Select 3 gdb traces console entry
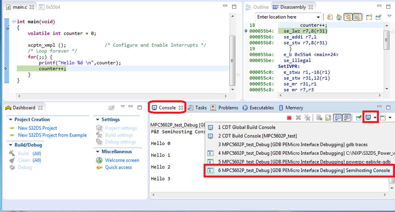The width and height of the screenshot is (395, 212). click(300, 144)
